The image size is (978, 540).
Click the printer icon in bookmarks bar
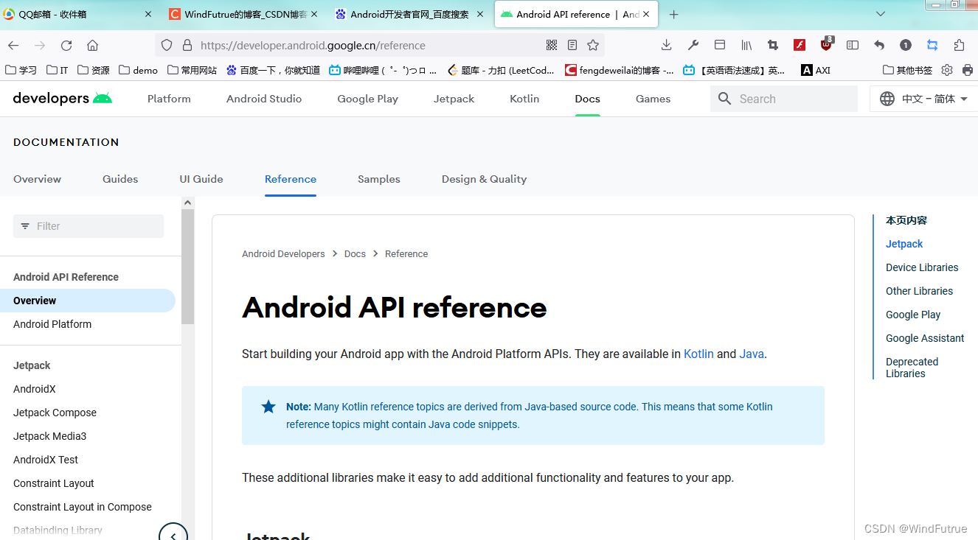click(x=968, y=70)
